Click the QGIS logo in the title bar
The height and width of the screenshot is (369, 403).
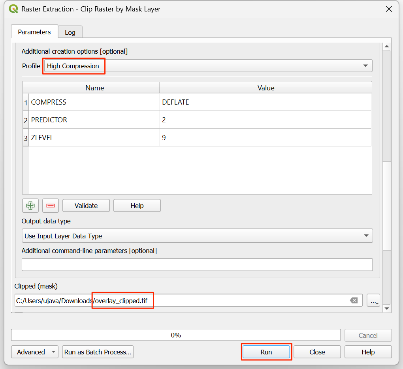click(13, 9)
